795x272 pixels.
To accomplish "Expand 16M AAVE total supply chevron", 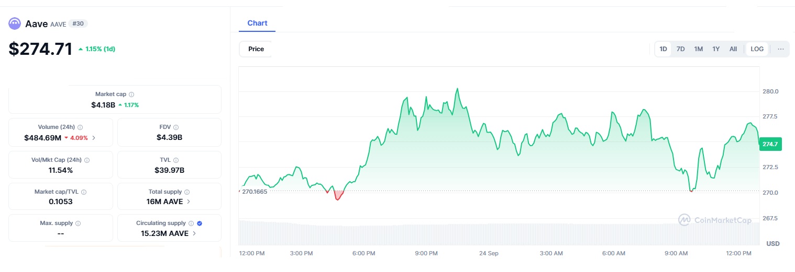I will click(189, 202).
